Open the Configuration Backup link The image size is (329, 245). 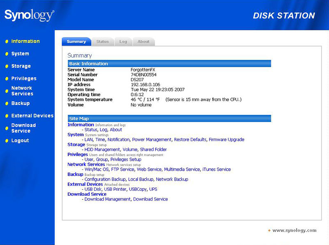coord(105,179)
